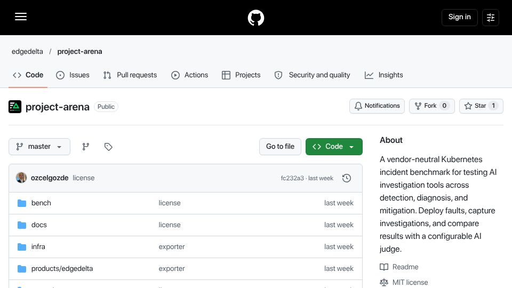Click the Notifications bell button

(x=377, y=106)
